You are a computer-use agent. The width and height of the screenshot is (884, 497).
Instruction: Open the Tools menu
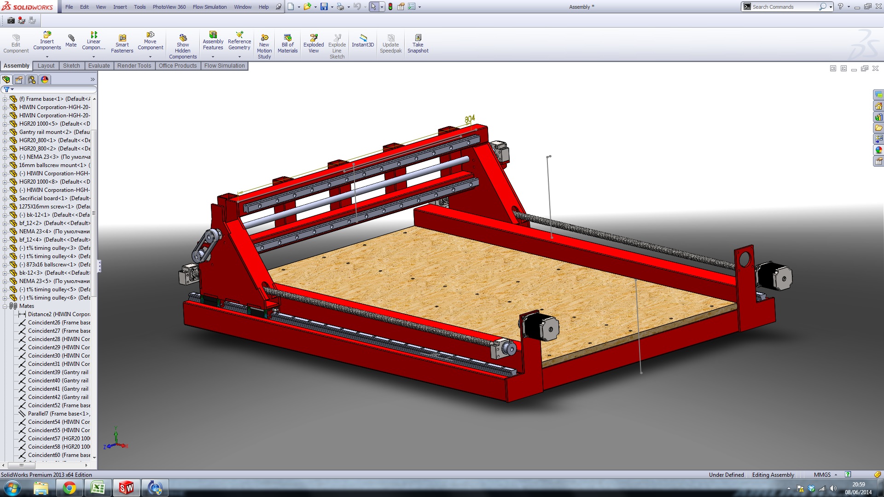[x=140, y=7]
